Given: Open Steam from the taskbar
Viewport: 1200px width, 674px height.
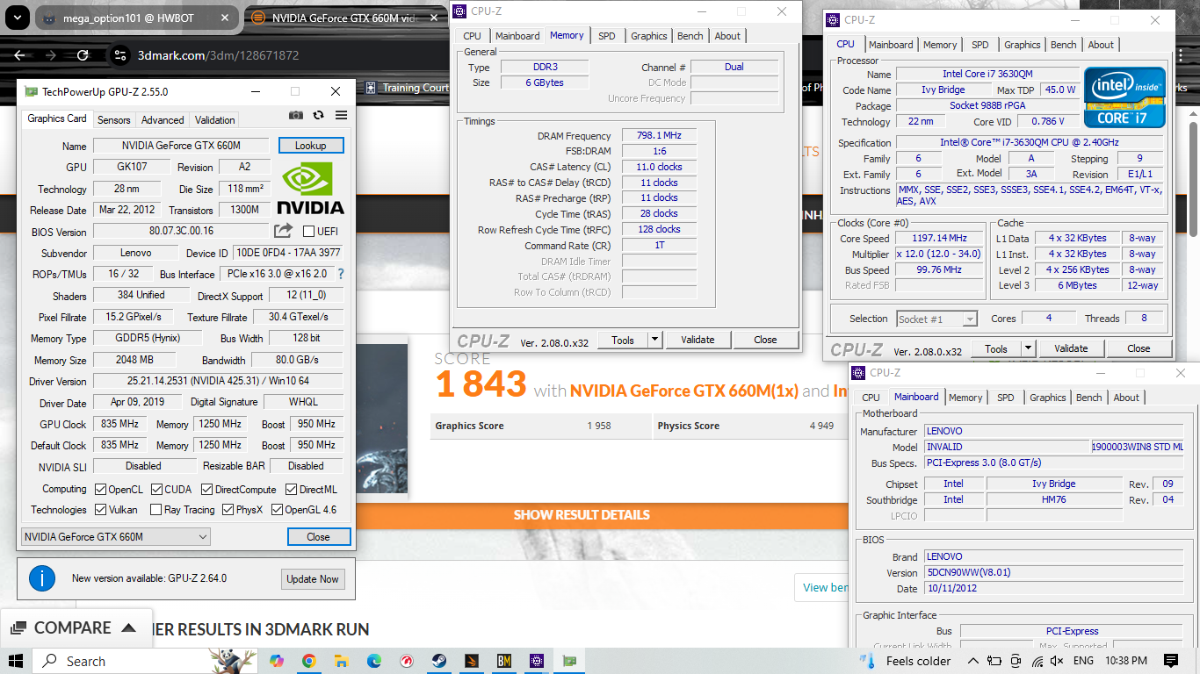Looking at the screenshot, I should coord(439,661).
